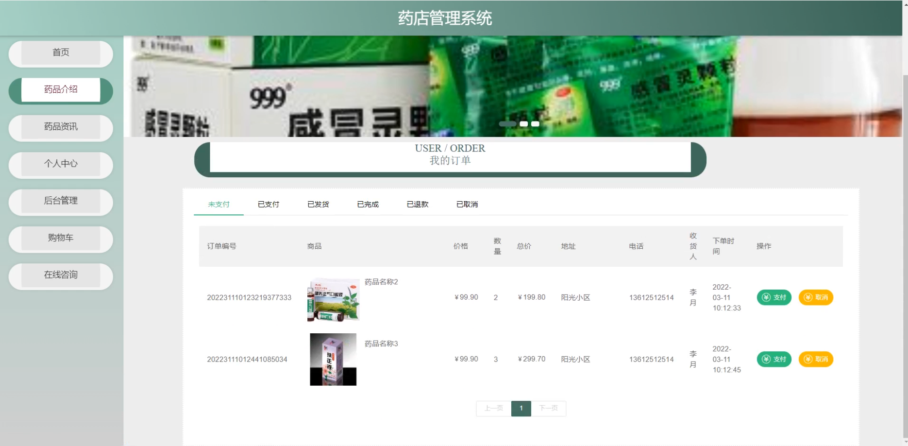
Task: Select 药品介绍 in the sidebar
Action: tap(61, 90)
